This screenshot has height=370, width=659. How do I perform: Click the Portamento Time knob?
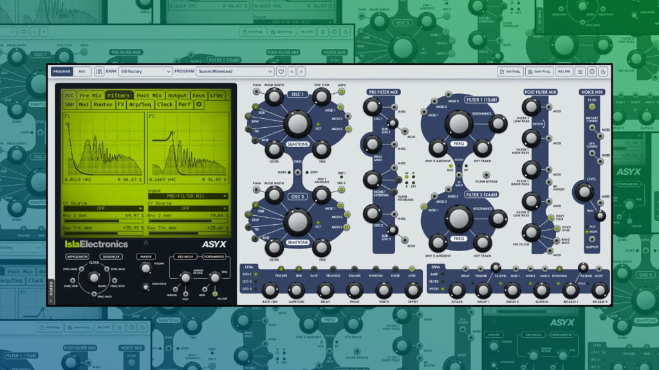[215, 277]
